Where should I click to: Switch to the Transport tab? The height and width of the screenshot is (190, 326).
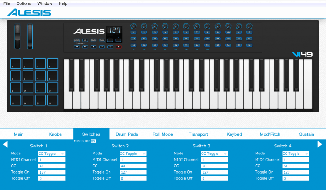[x=198, y=134]
